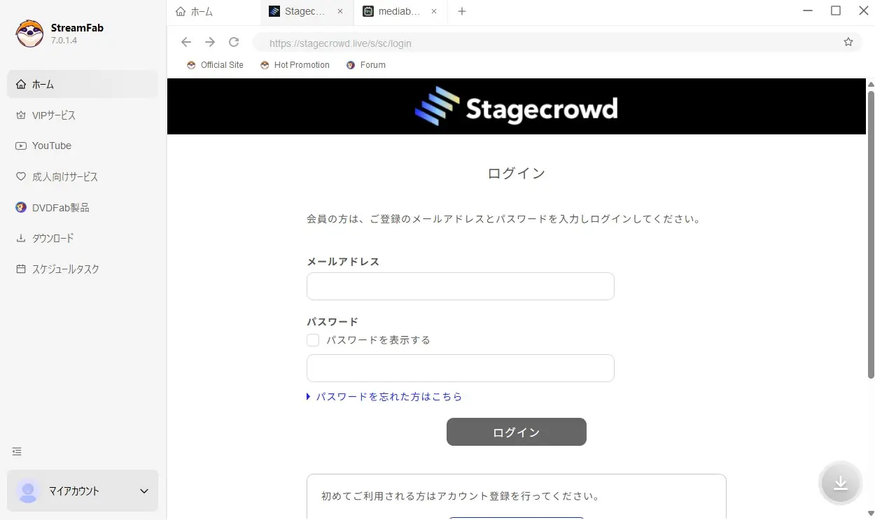Click the heart icon beside 成人向けサービス
The image size is (875, 520).
[20, 176]
